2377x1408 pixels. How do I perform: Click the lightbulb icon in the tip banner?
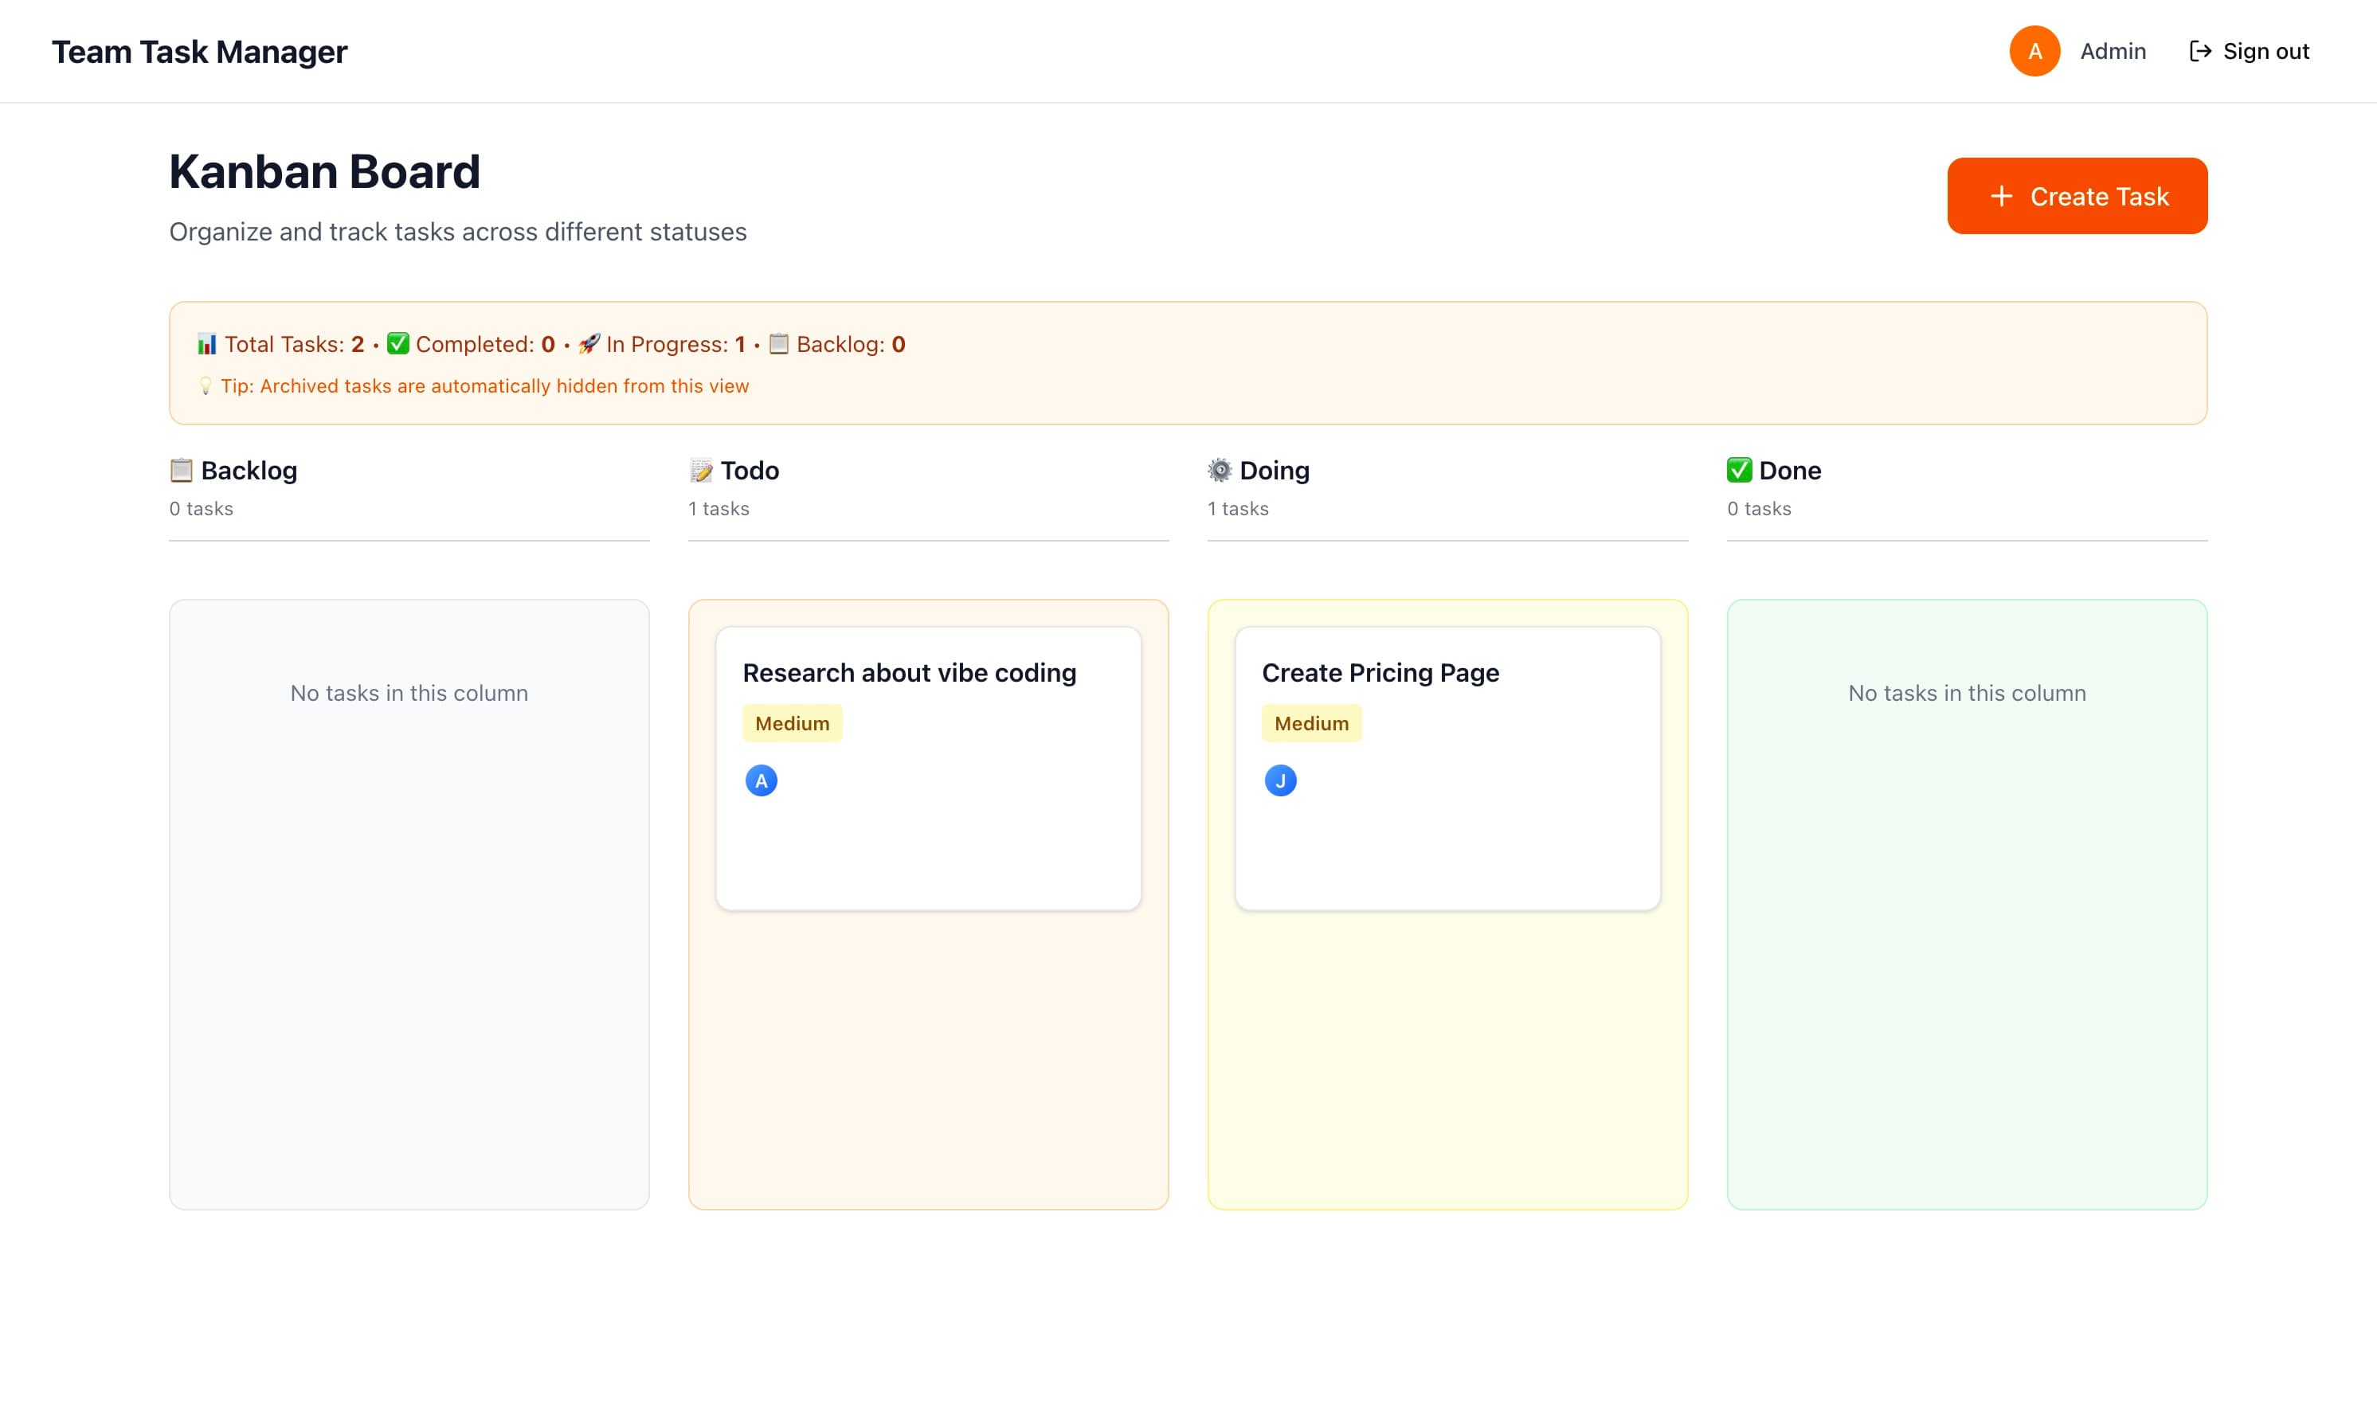coord(207,386)
